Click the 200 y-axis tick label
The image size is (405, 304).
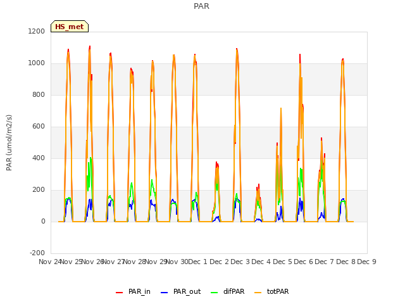39,190
